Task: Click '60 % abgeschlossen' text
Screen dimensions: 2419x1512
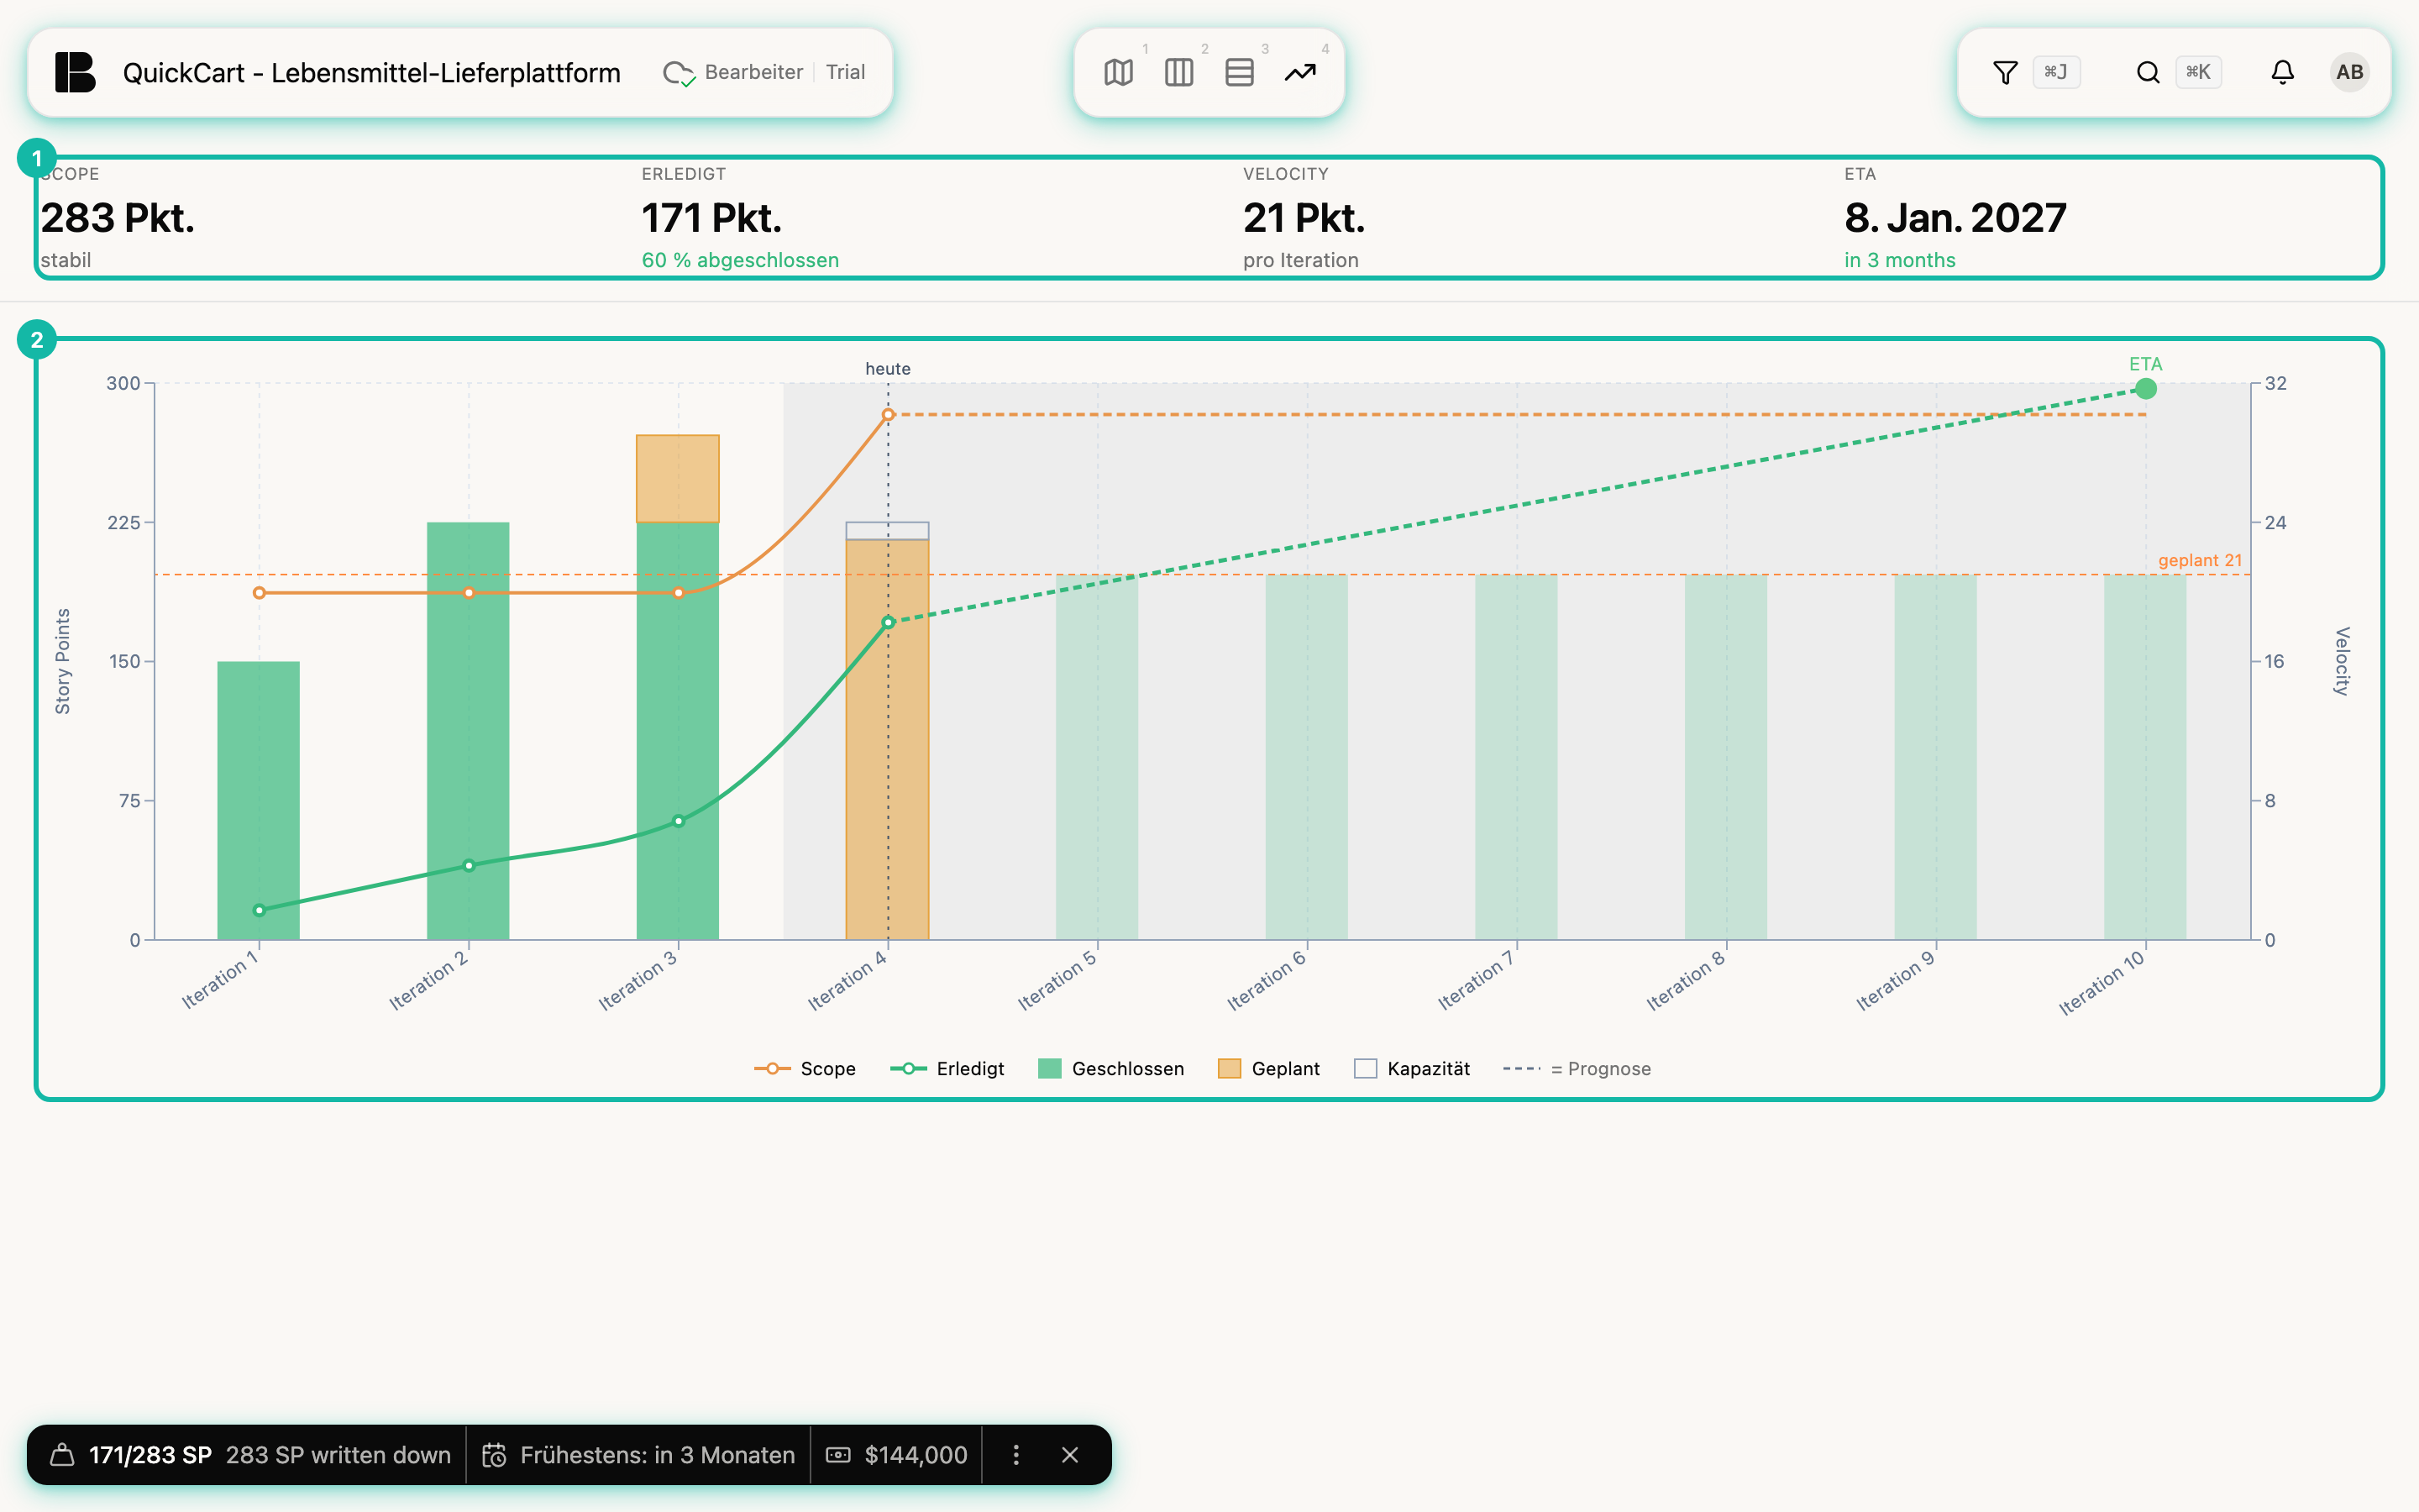Action: (x=740, y=260)
